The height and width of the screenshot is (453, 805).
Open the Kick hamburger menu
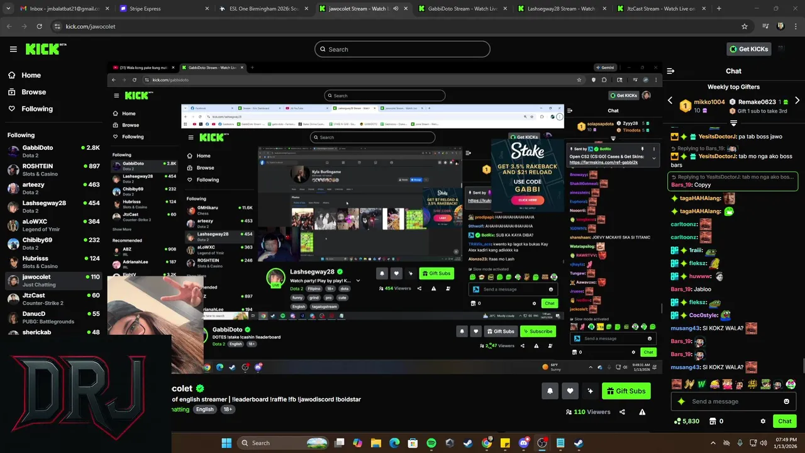(x=13, y=49)
